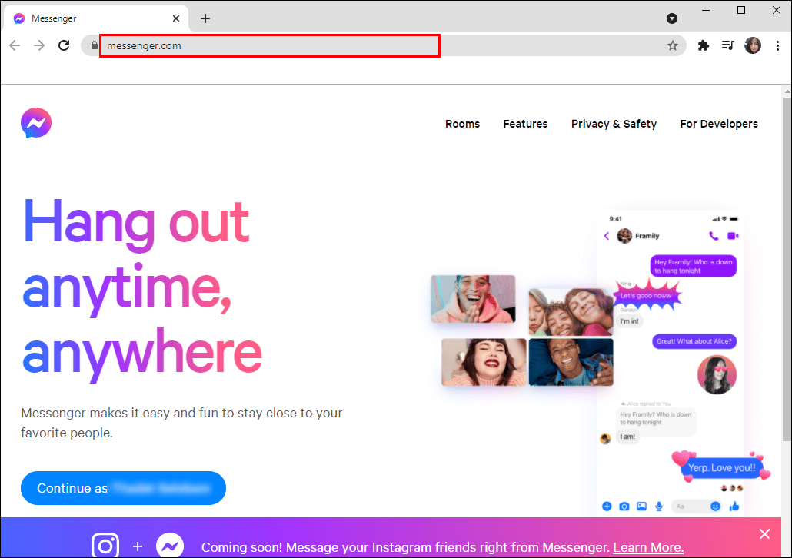Click the 'I am!' reply bubble
792x558 pixels.
click(628, 437)
